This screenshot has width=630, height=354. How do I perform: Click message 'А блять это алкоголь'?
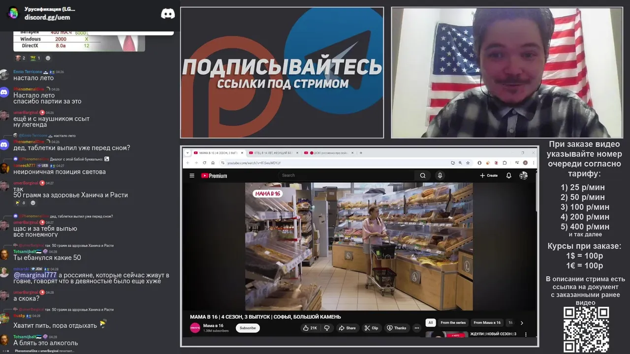(x=45, y=343)
